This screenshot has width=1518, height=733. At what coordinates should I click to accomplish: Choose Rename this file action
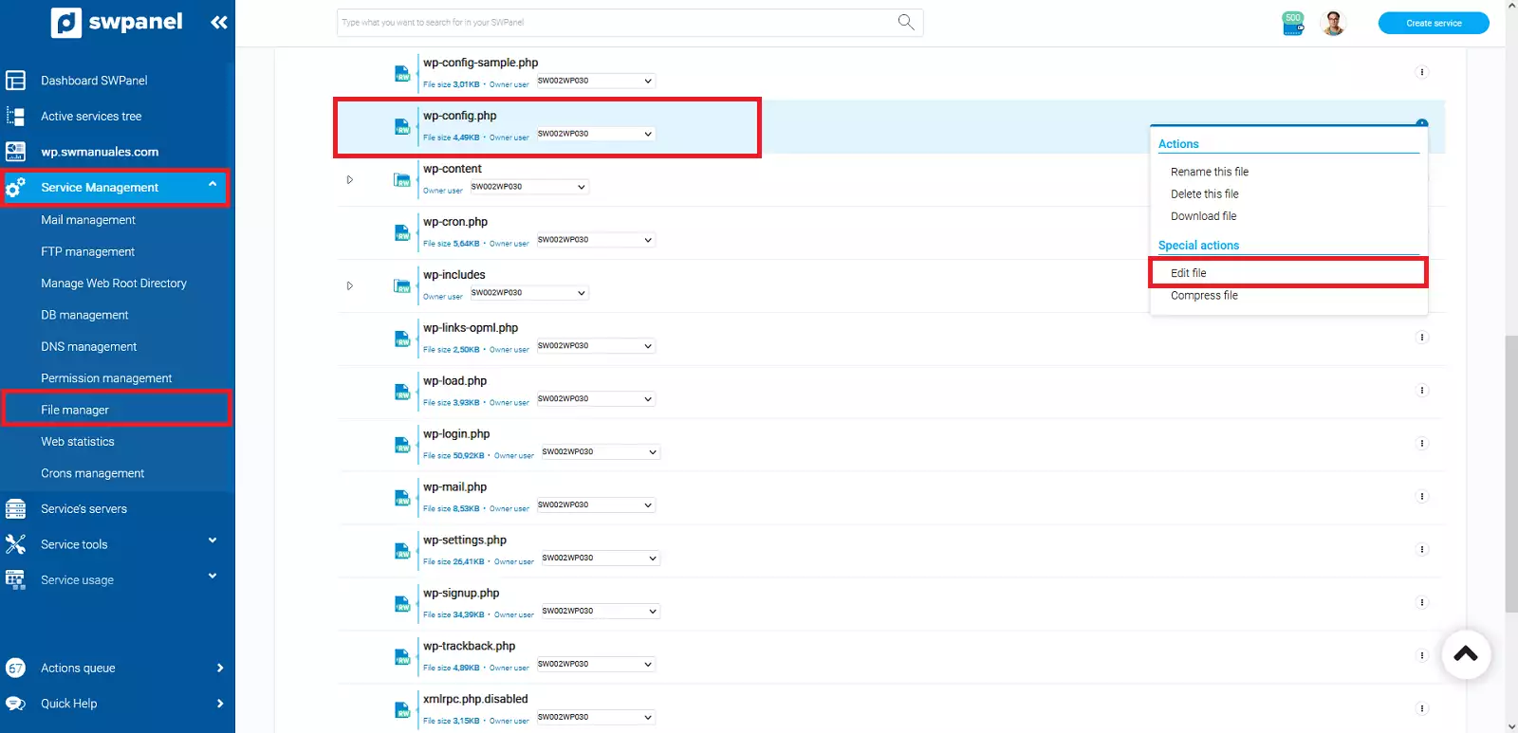point(1209,172)
